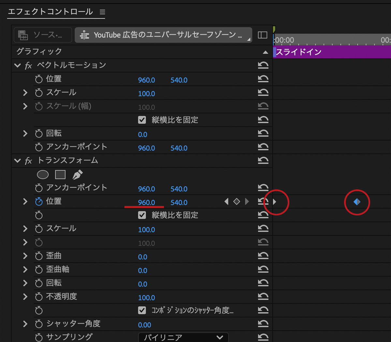The image size is (391, 342).
Task: Select the YouTube 広告 sequence clip tab
Action: tap(163, 35)
